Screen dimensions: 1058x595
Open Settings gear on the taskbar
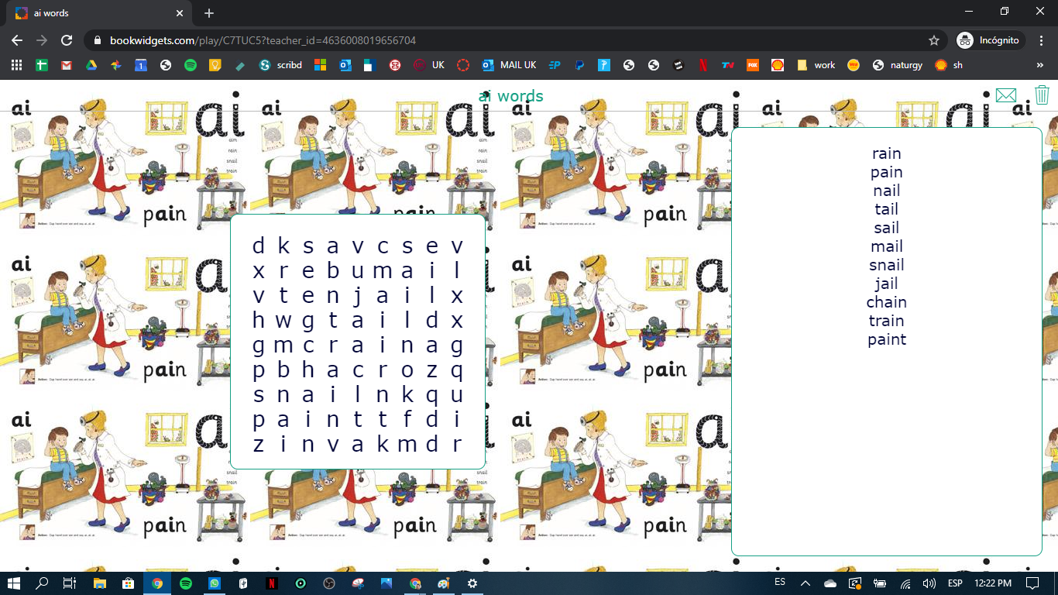pos(472,583)
